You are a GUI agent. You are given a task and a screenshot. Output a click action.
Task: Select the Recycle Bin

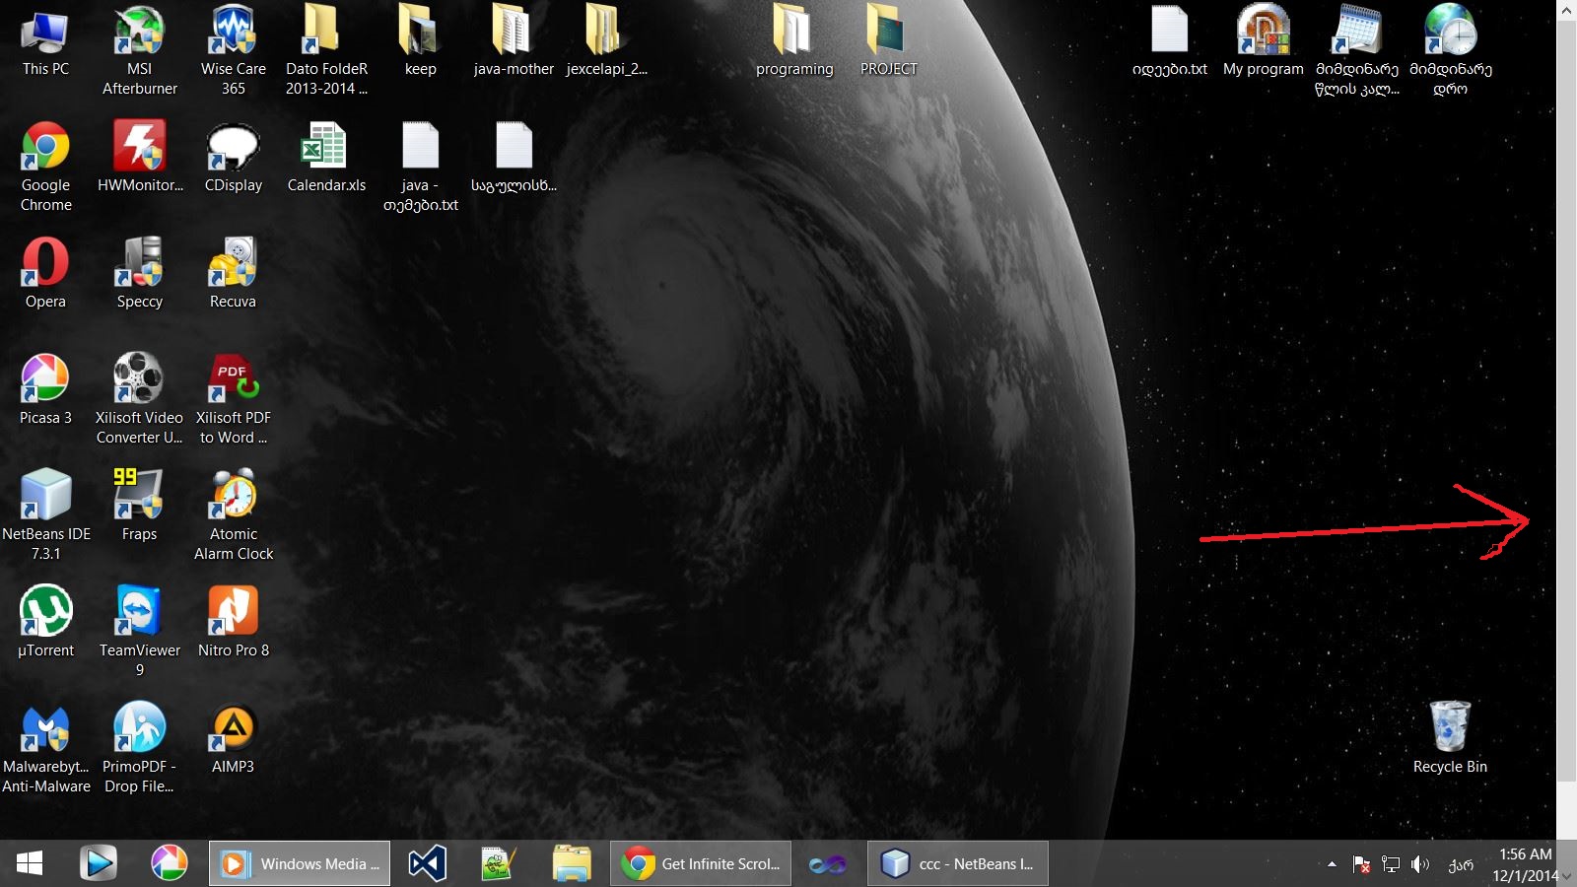tap(1450, 728)
